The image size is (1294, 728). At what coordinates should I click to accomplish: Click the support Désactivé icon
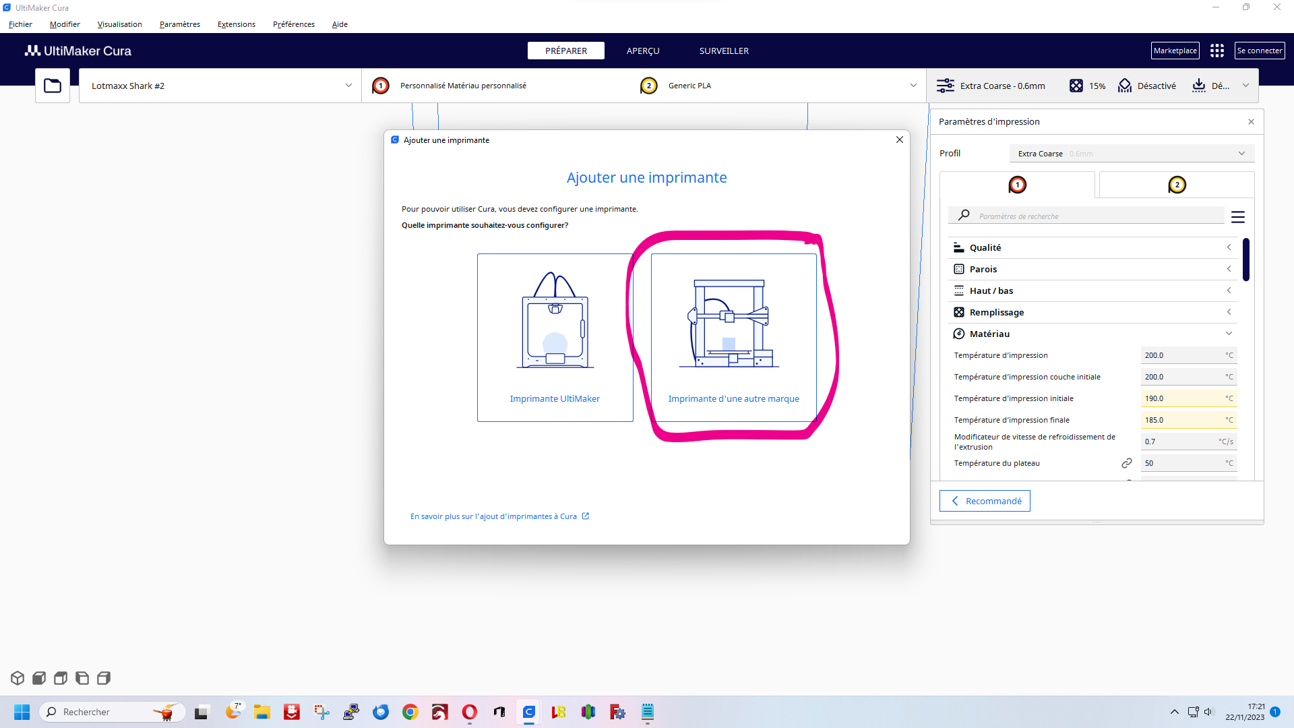click(x=1125, y=86)
